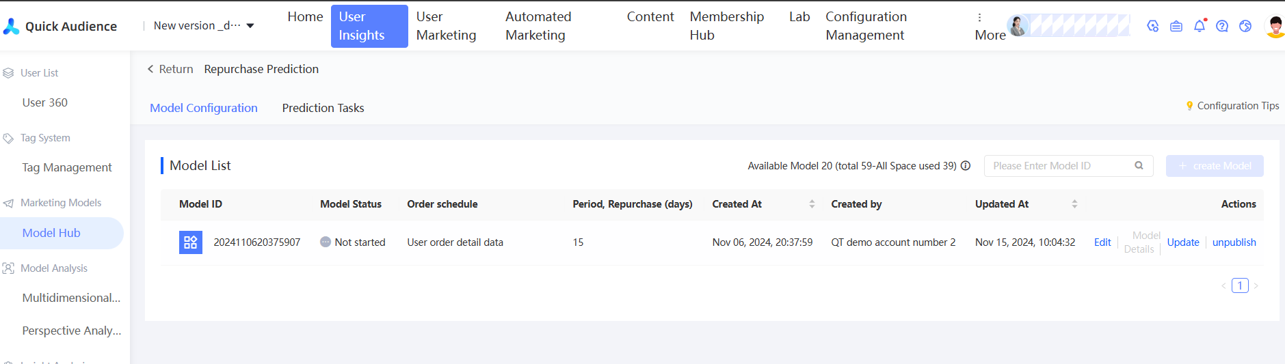Open the notifications bell
The image size is (1285, 364).
click(x=1200, y=26)
